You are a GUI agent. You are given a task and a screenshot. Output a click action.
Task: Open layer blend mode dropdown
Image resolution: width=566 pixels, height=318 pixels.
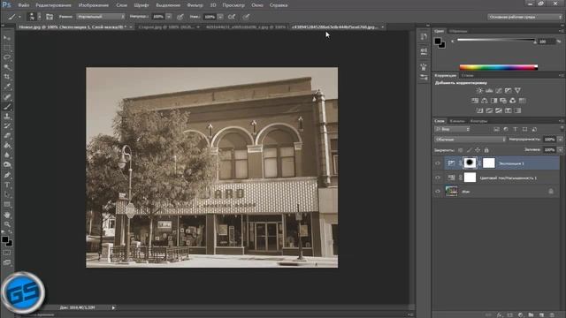(x=470, y=140)
